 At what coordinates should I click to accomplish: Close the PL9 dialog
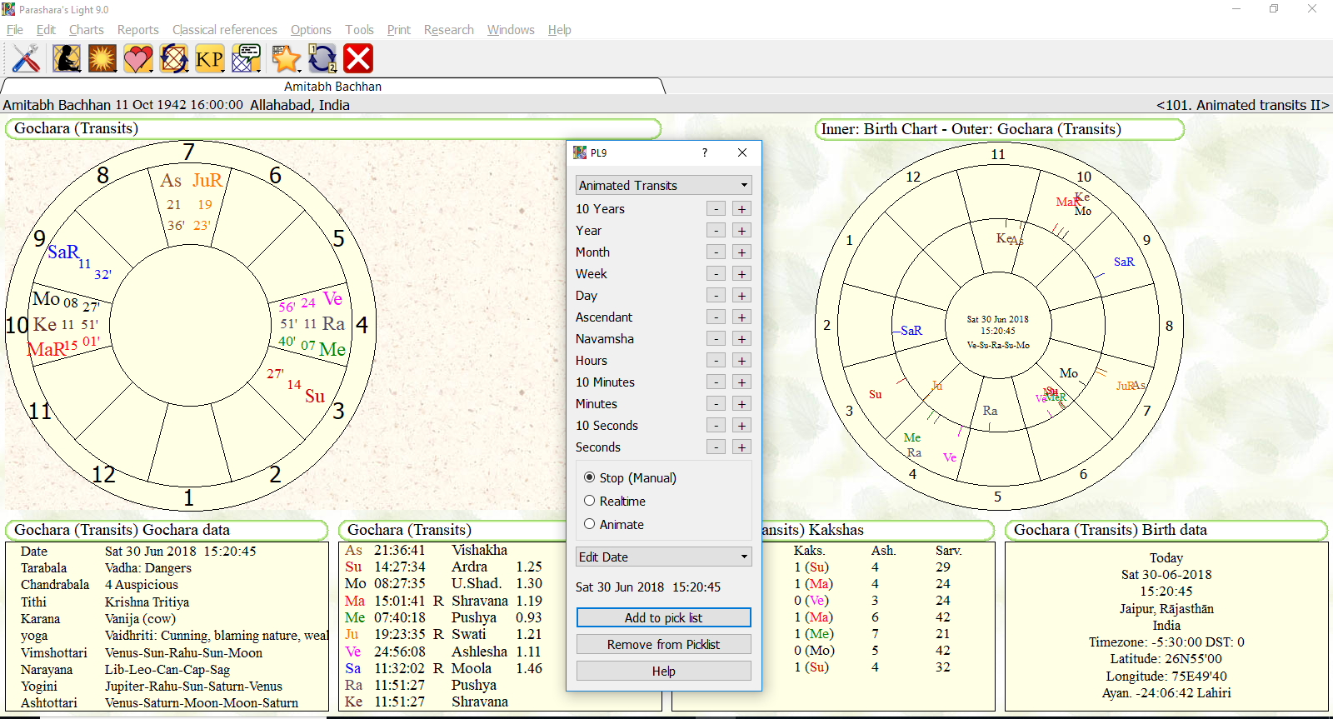742,152
